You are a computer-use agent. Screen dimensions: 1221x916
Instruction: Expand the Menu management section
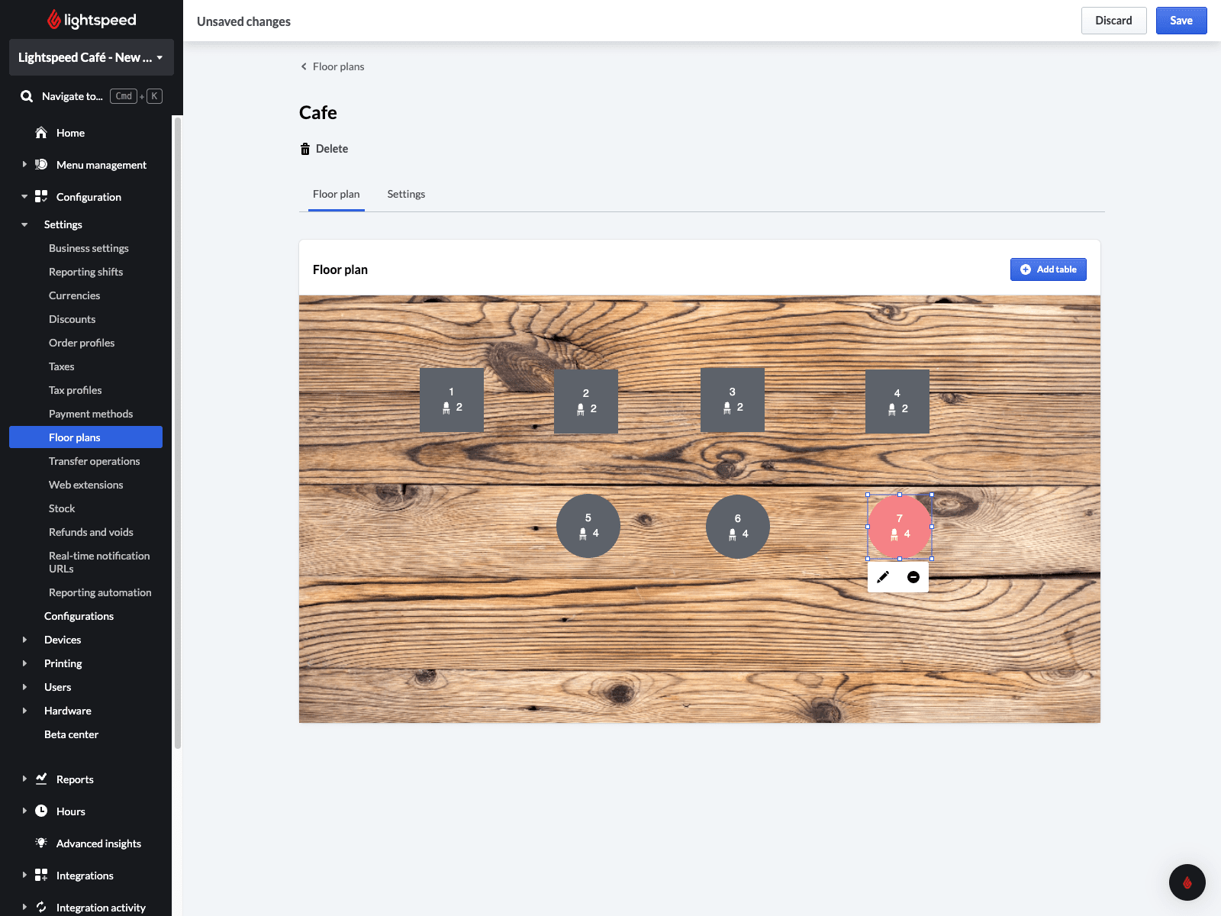pyautogui.click(x=24, y=165)
